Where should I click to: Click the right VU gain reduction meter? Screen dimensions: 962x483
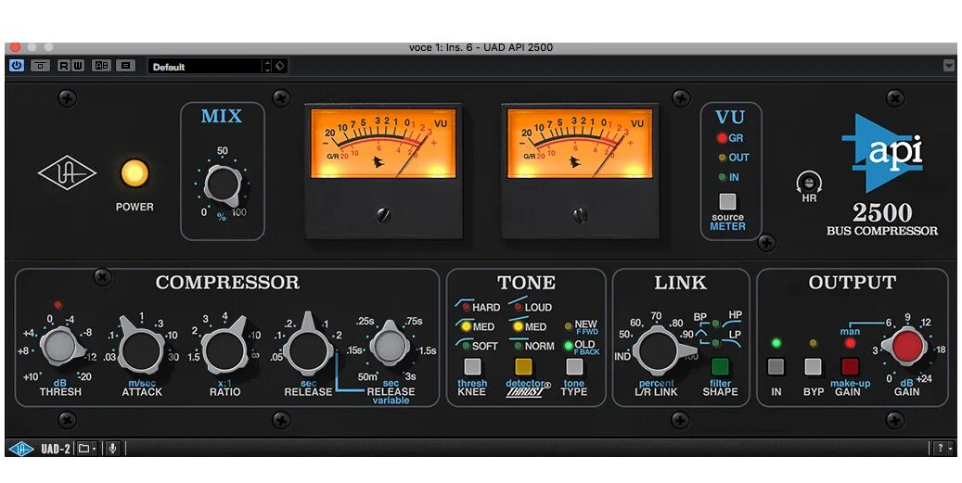[x=580, y=144]
